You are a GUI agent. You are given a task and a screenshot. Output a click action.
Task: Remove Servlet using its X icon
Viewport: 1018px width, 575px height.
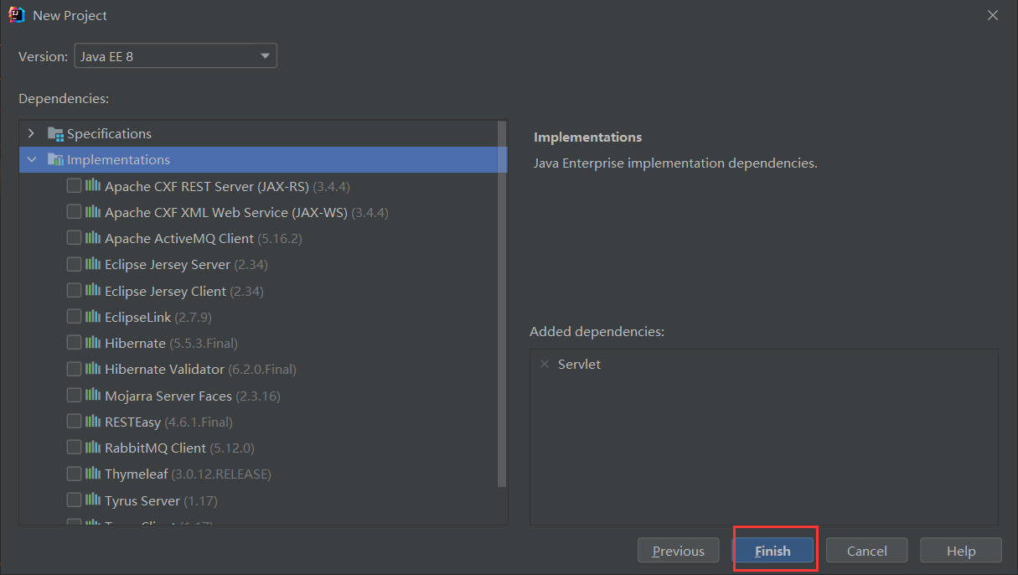[x=545, y=365]
